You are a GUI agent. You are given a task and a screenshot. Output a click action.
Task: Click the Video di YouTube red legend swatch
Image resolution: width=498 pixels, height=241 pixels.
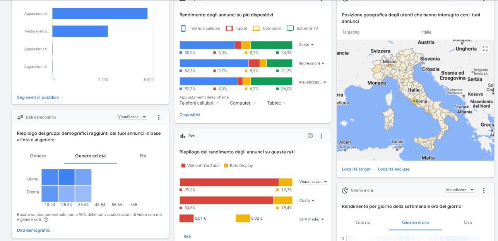coord(183,166)
